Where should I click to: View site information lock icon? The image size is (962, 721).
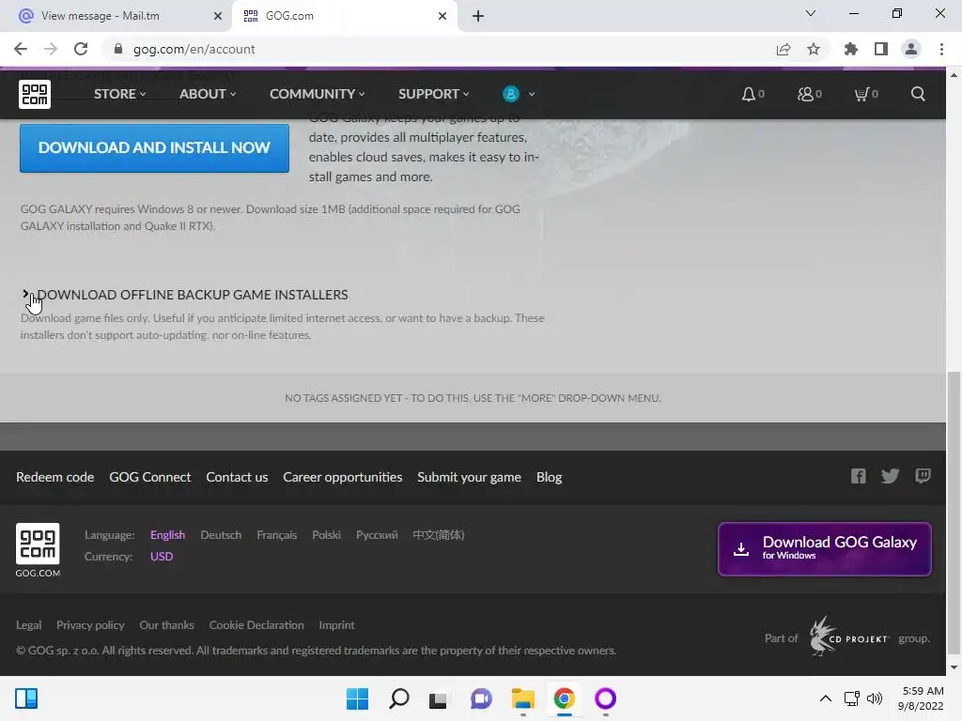[x=118, y=49]
